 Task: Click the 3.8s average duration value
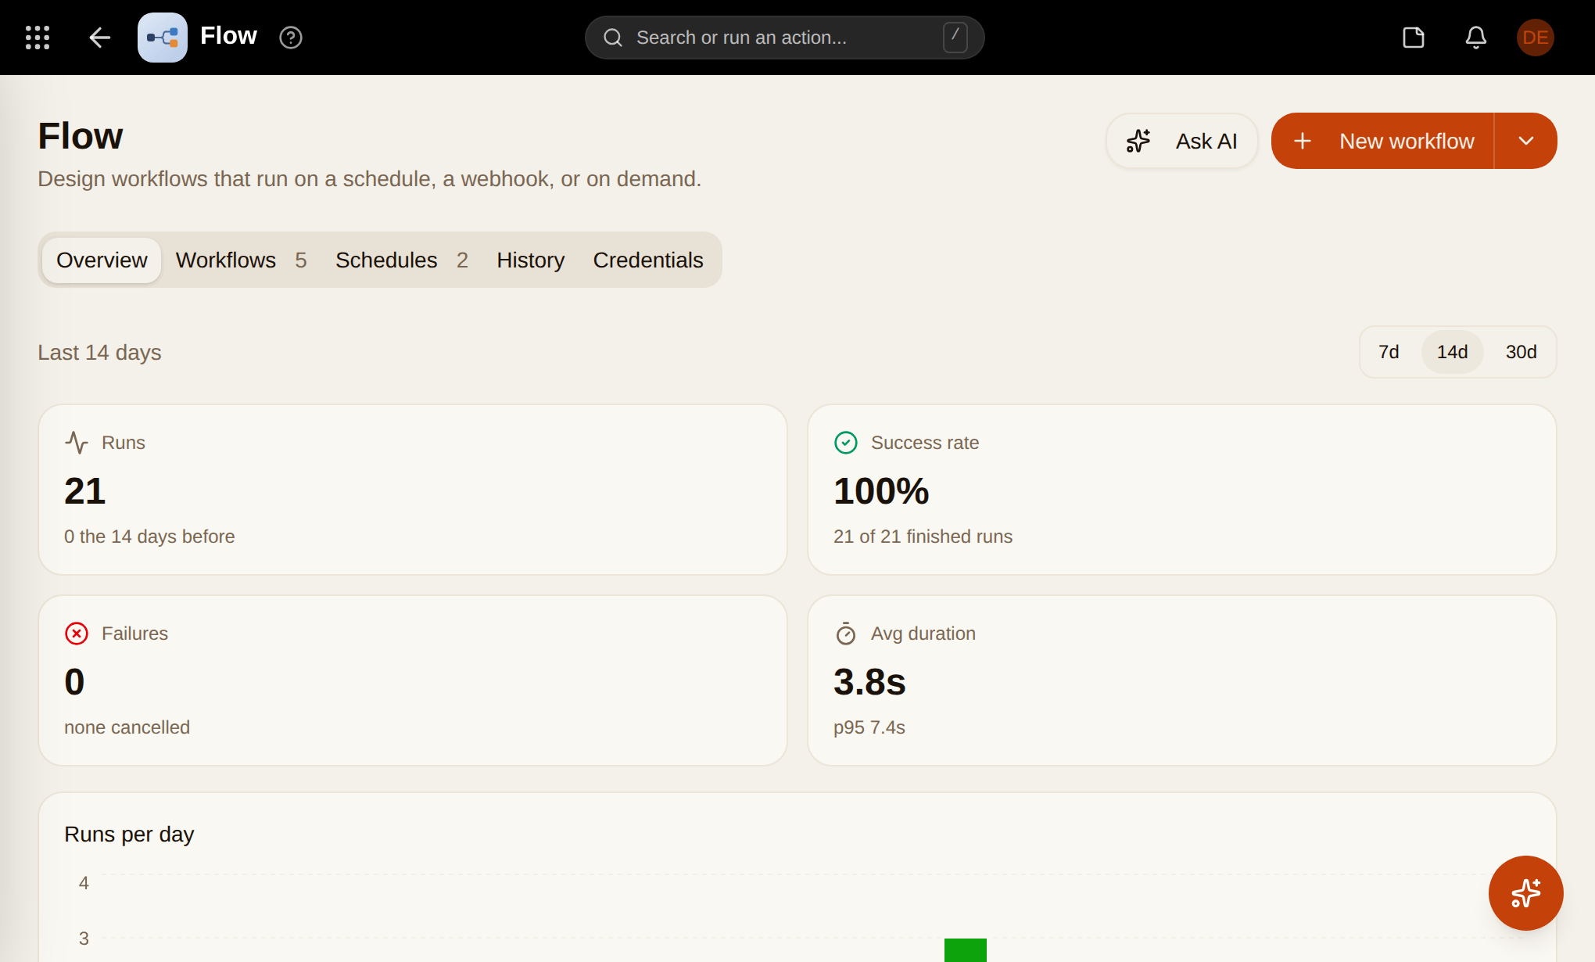point(869,682)
